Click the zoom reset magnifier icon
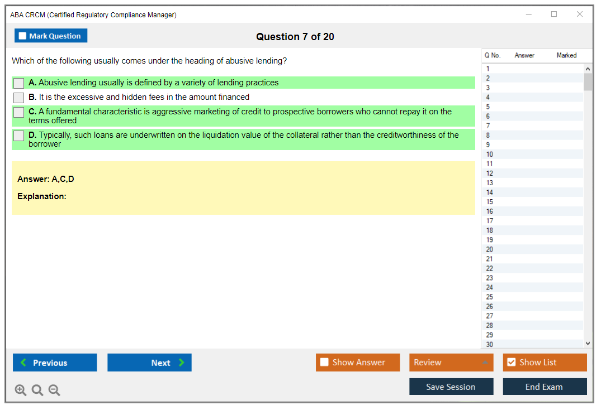The height and width of the screenshot is (410, 601). (37, 390)
